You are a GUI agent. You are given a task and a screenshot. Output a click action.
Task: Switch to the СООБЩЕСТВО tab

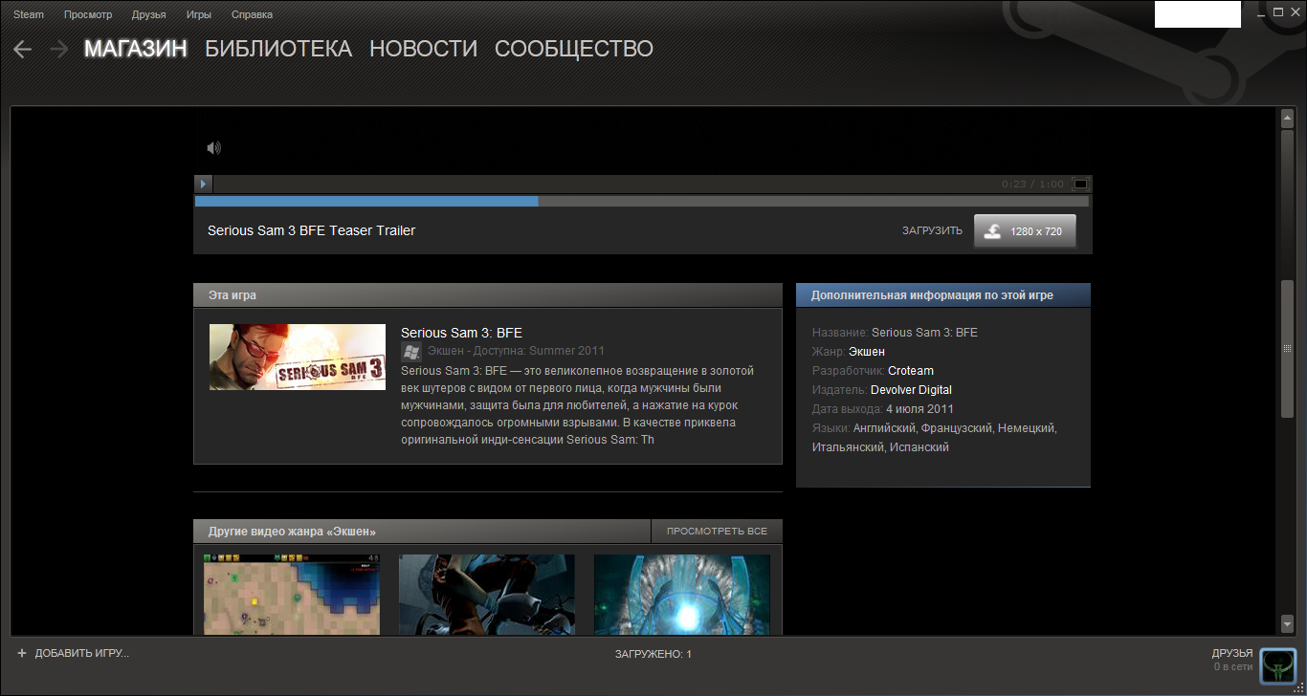(574, 49)
